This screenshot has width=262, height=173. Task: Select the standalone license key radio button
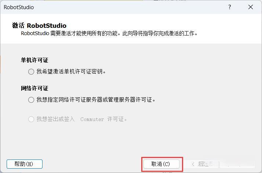[31, 72]
